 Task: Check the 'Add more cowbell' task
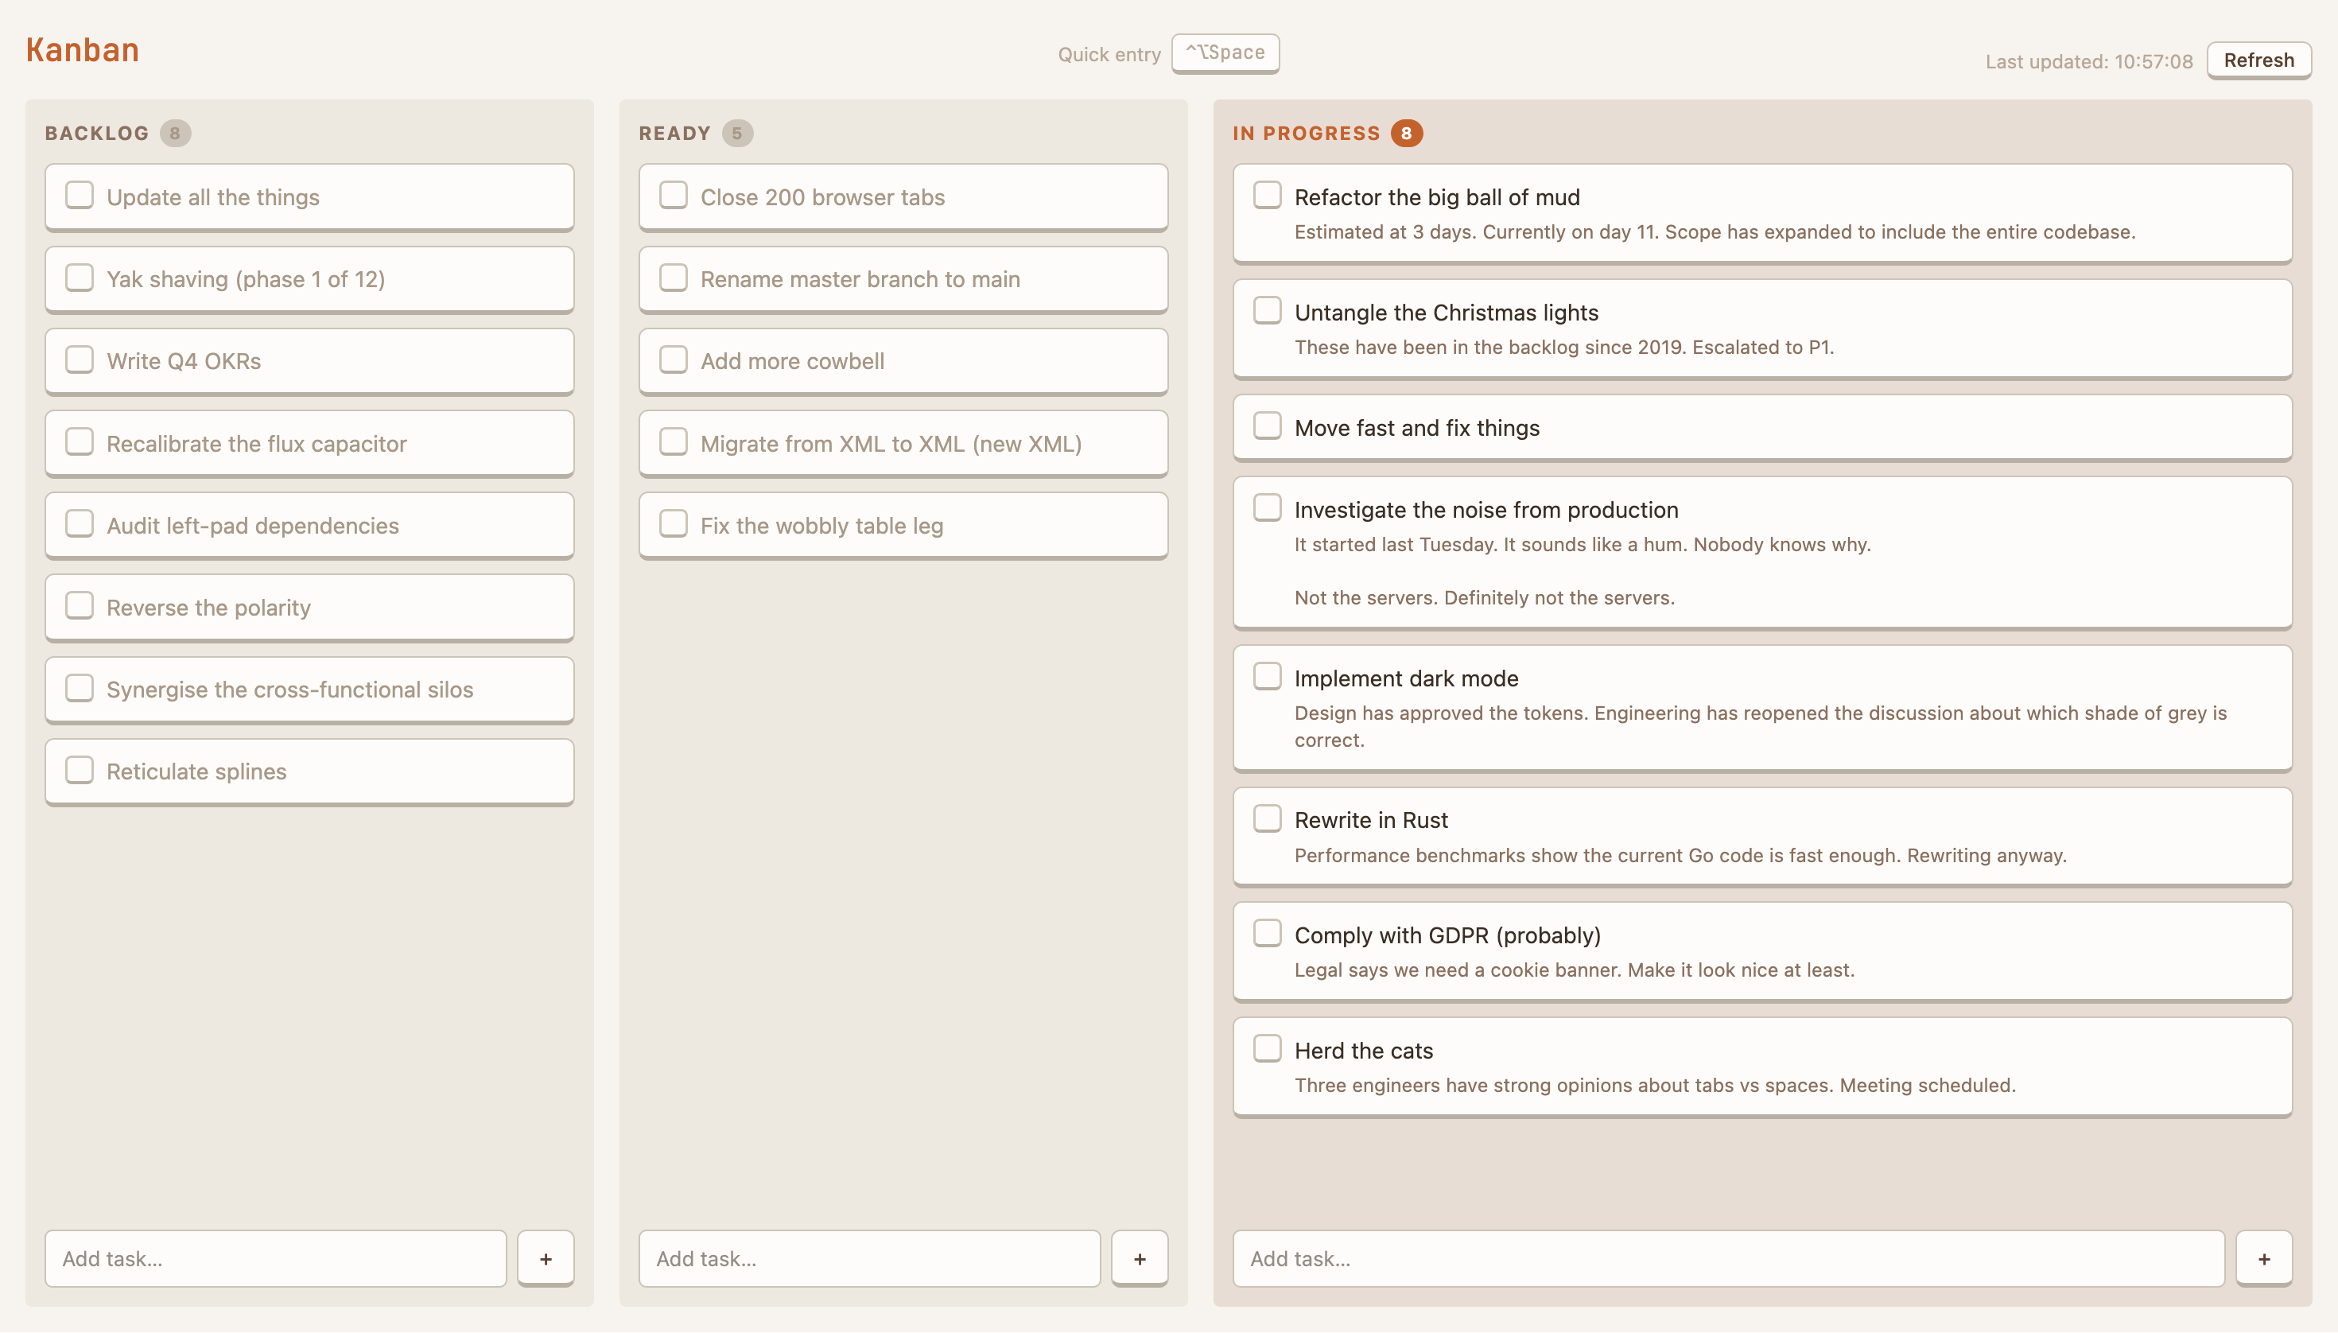(674, 359)
